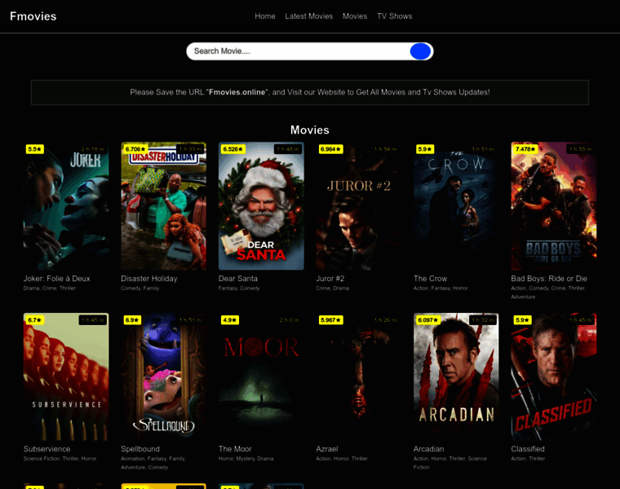Click the Fantasy, Comedy genres text

click(239, 289)
